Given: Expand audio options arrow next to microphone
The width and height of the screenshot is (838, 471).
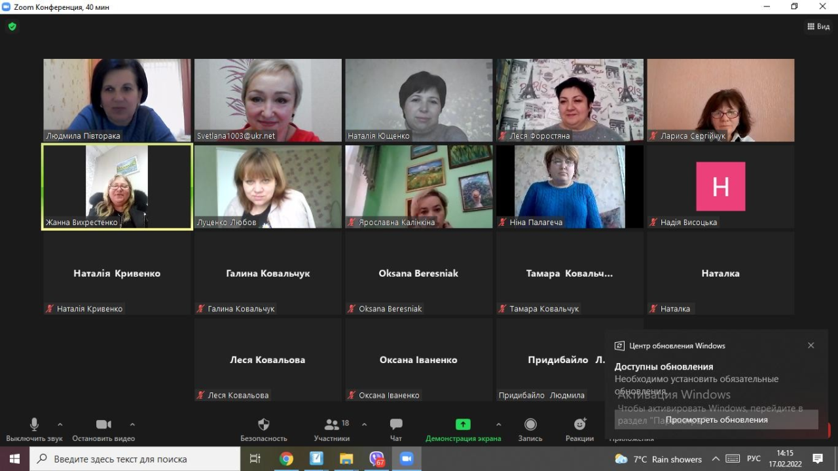Looking at the screenshot, I should pos(60,424).
